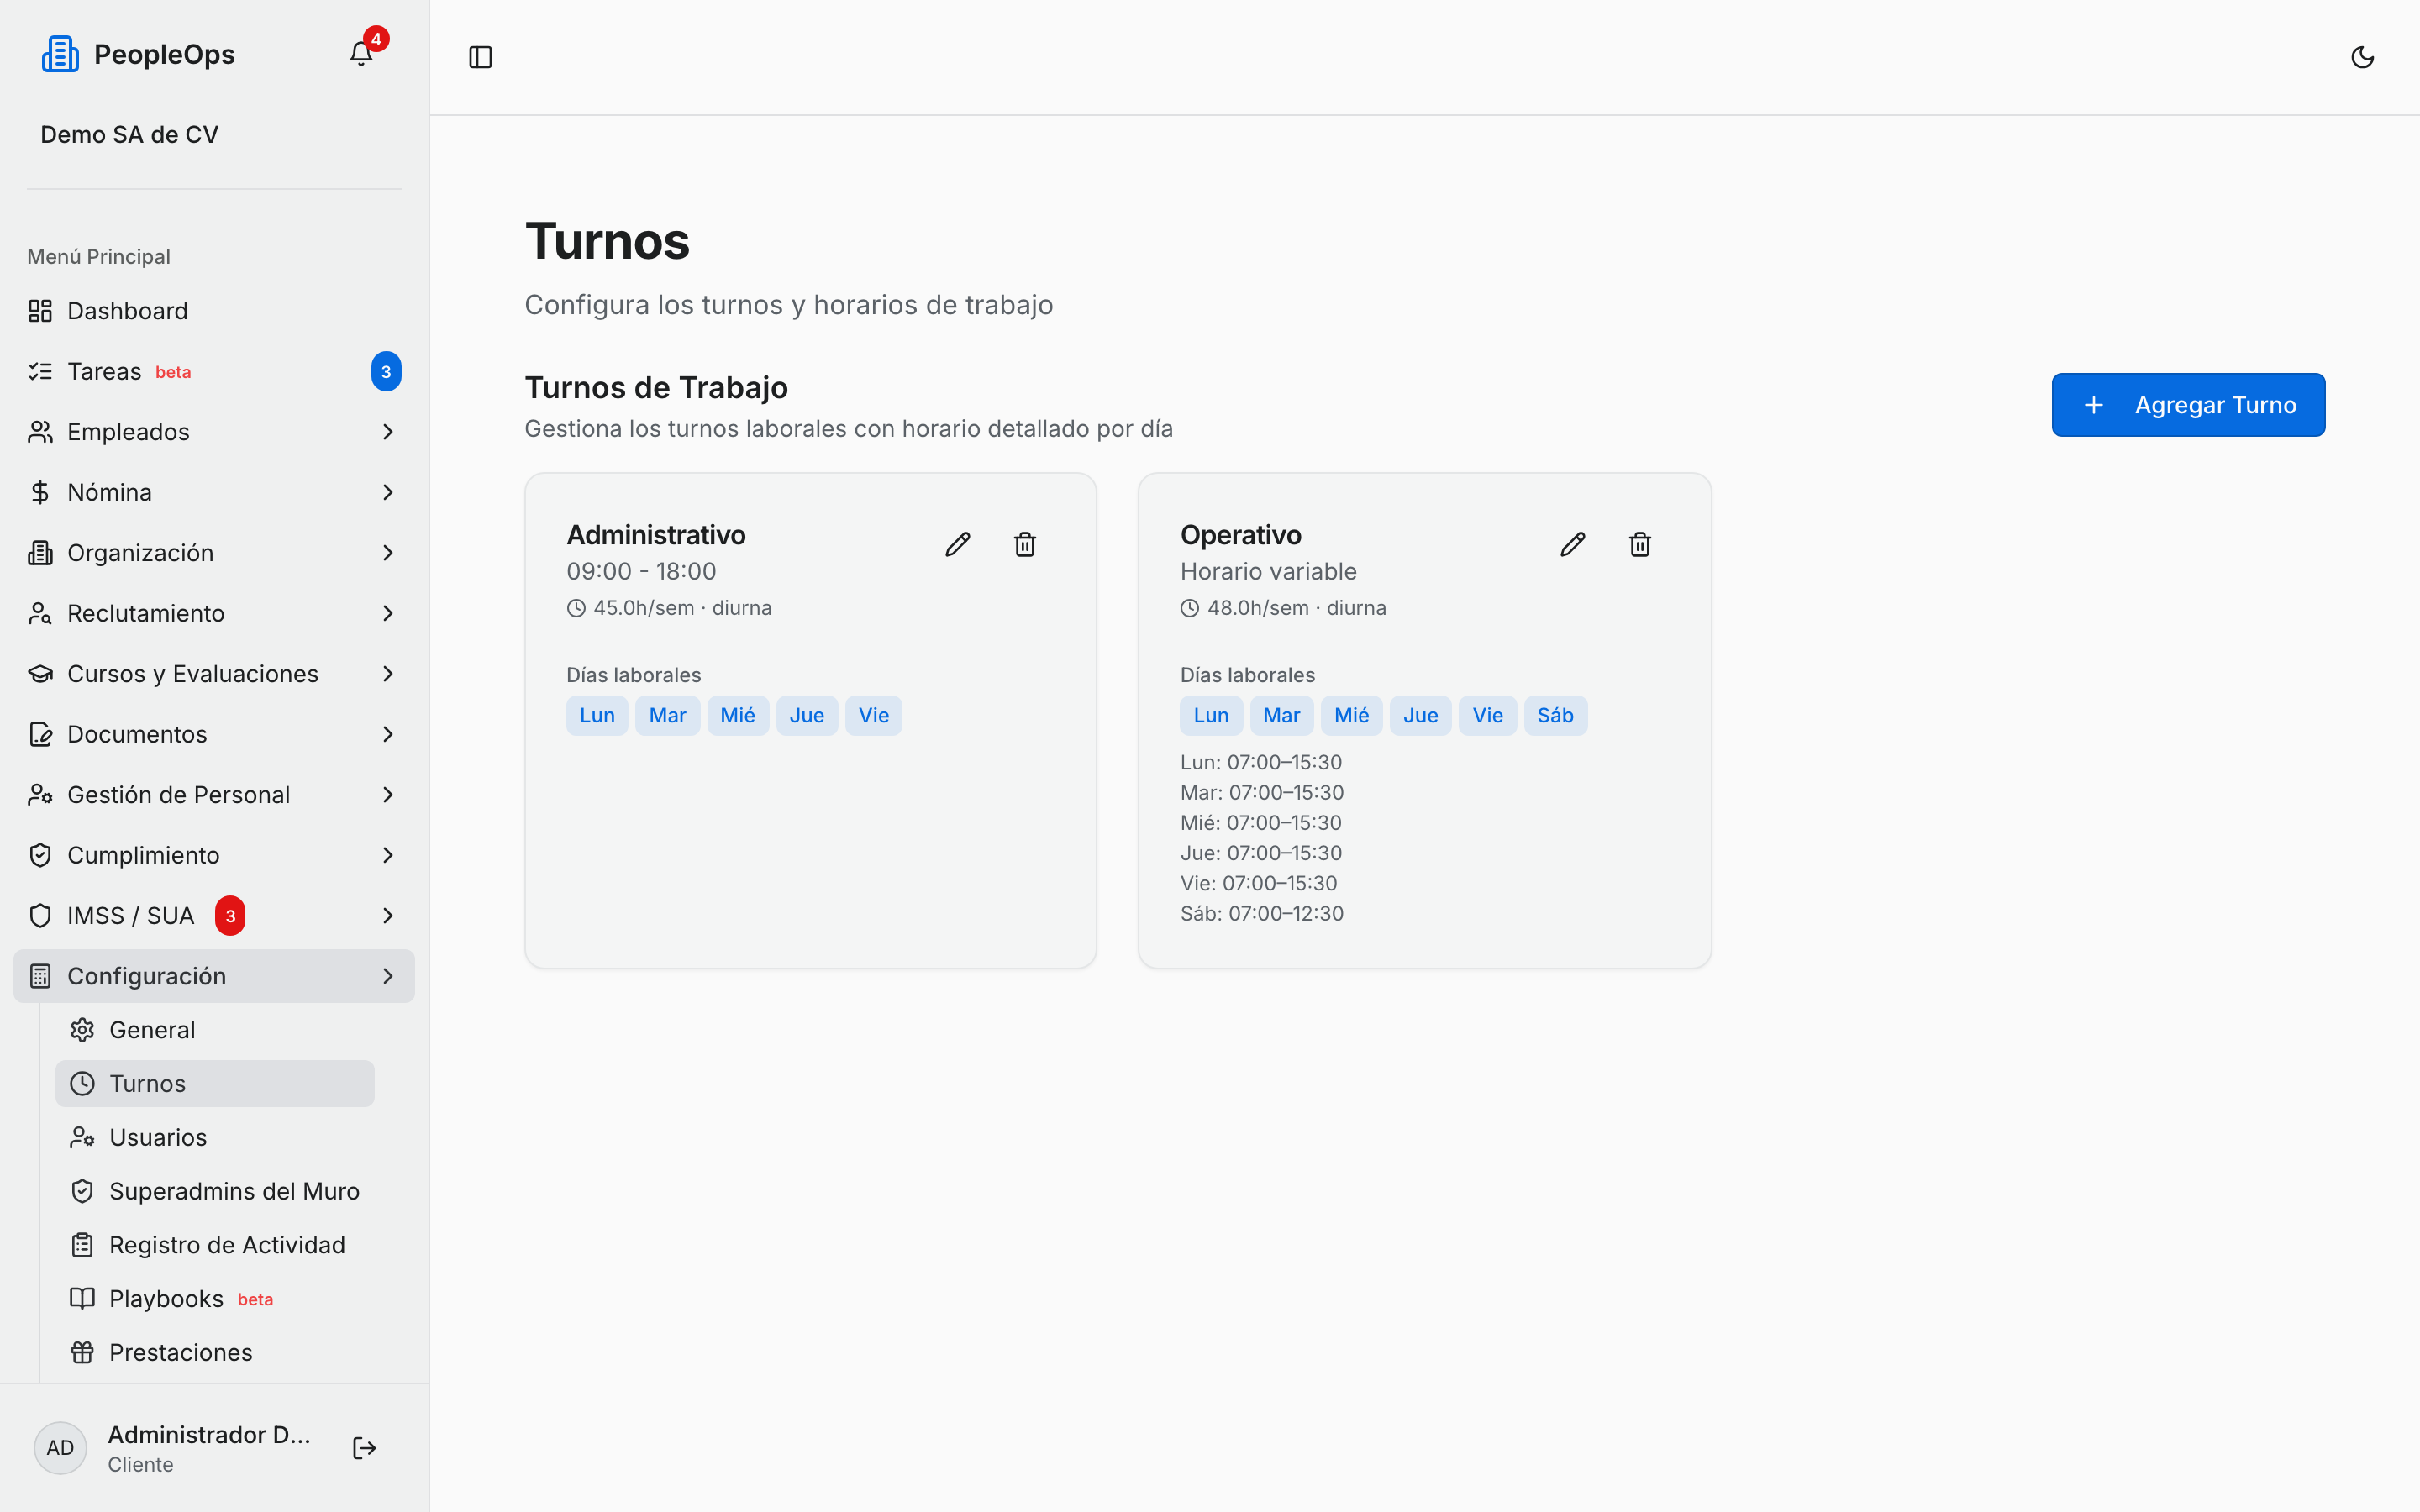Click the Prestaciones gift icon
Viewport: 2420px width, 1512px height.
[82, 1352]
